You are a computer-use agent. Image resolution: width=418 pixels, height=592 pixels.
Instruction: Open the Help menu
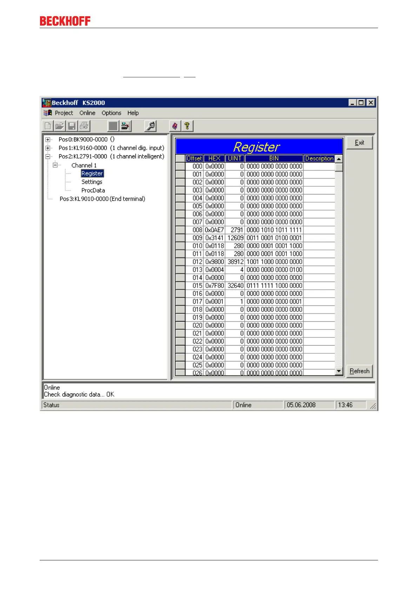(x=133, y=113)
